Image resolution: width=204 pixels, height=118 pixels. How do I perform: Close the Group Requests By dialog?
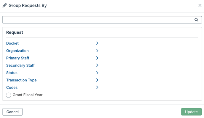point(200,5)
